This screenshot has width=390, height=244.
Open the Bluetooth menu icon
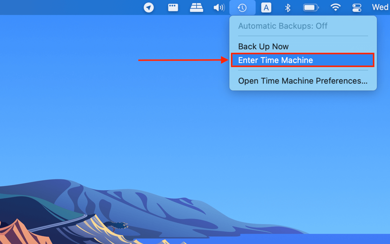pyautogui.click(x=288, y=8)
